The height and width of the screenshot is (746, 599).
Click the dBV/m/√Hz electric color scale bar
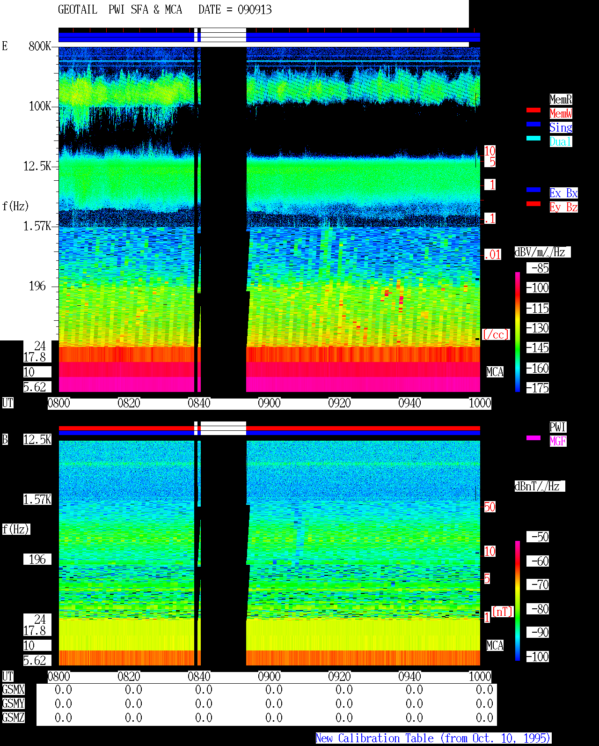coord(518,332)
